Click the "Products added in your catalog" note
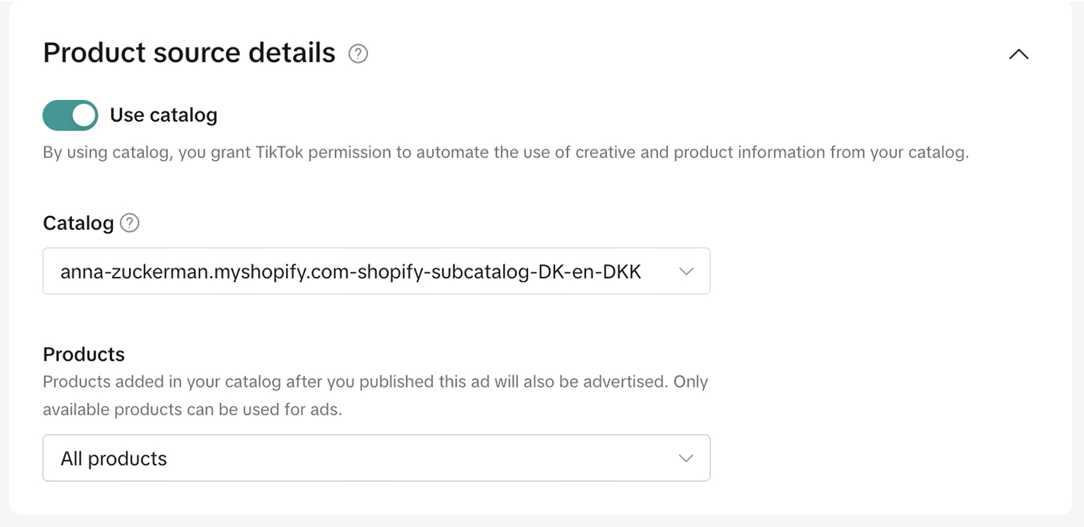The image size is (1084, 527). point(375,381)
